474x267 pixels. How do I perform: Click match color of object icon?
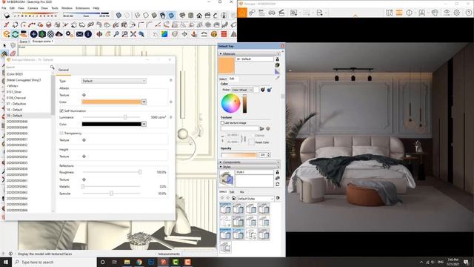(263, 90)
